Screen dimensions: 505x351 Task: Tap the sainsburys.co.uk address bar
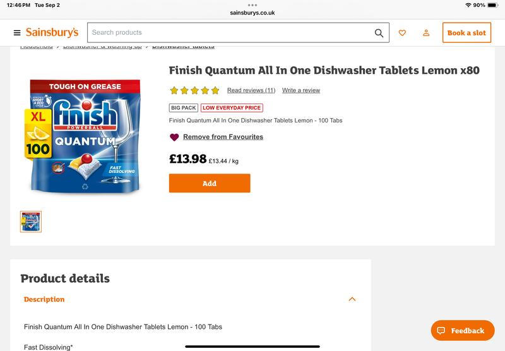[x=252, y=13]
